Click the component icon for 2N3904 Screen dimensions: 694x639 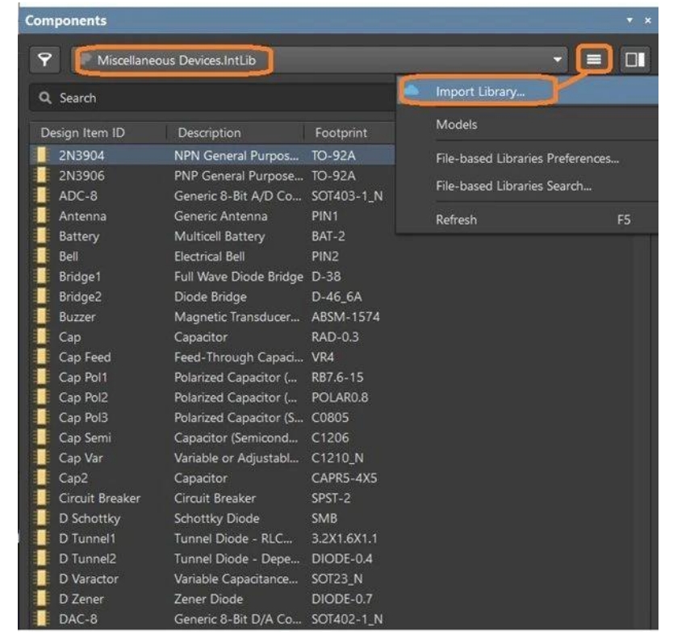40,156
